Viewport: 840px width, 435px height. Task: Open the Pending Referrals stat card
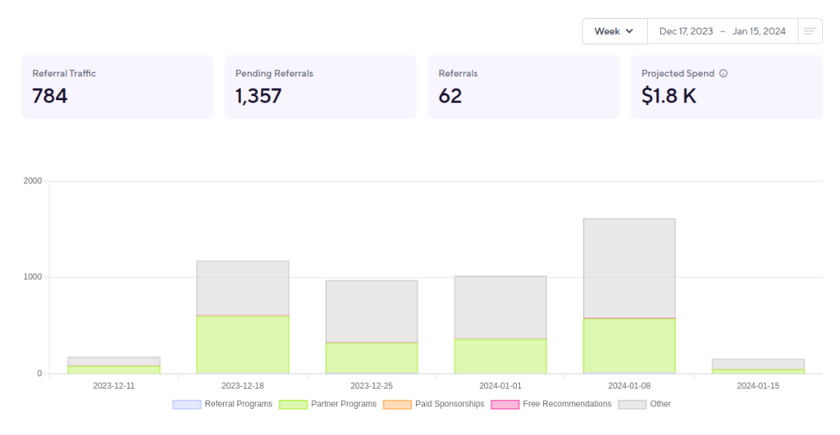click(x=320, y=87)
